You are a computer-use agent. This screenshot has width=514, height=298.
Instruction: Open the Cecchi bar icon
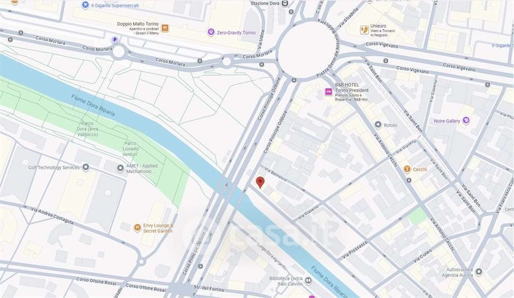tap(407, 169)
